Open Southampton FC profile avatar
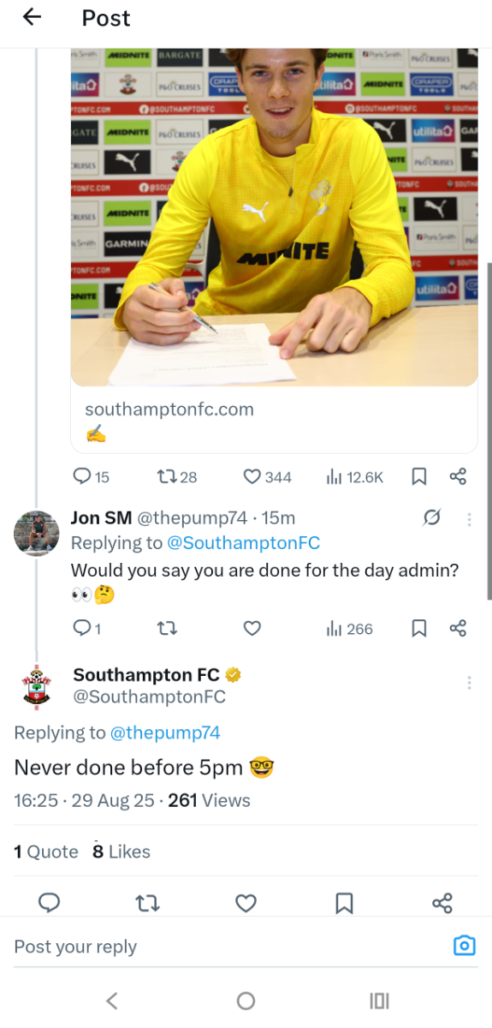The width and height of the screenshot is (492, 1028). [x=36, y=686]
